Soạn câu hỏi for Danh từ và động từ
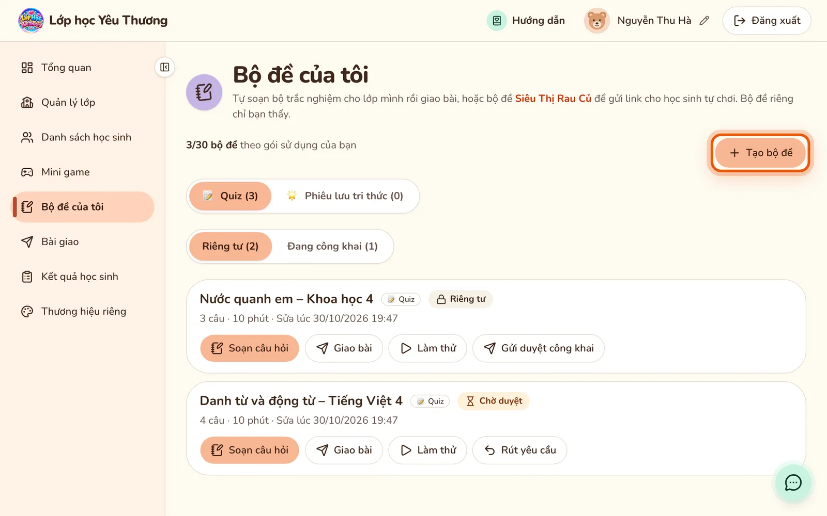 [x=250, y=450]
